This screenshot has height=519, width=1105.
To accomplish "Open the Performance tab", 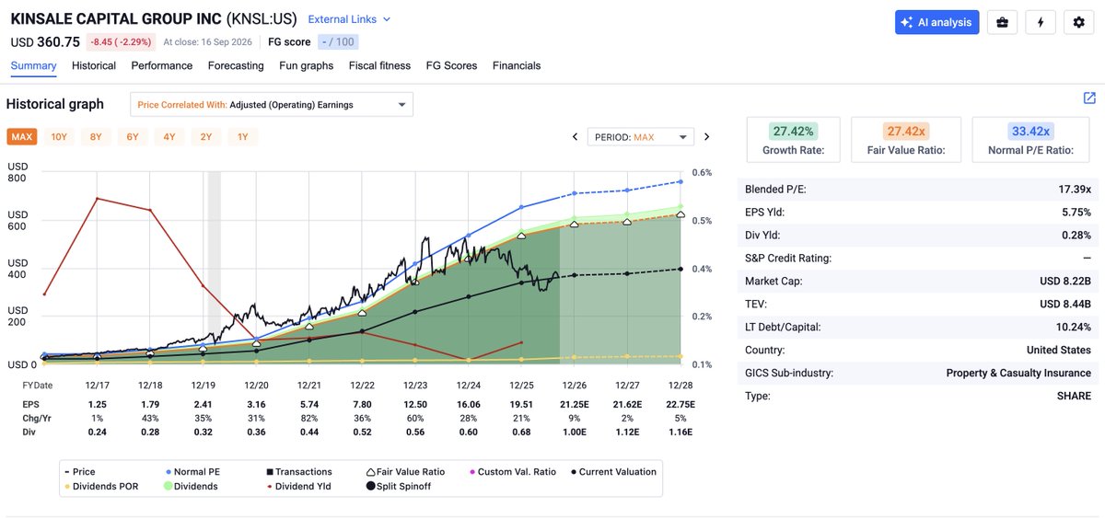I will point(162,65).
